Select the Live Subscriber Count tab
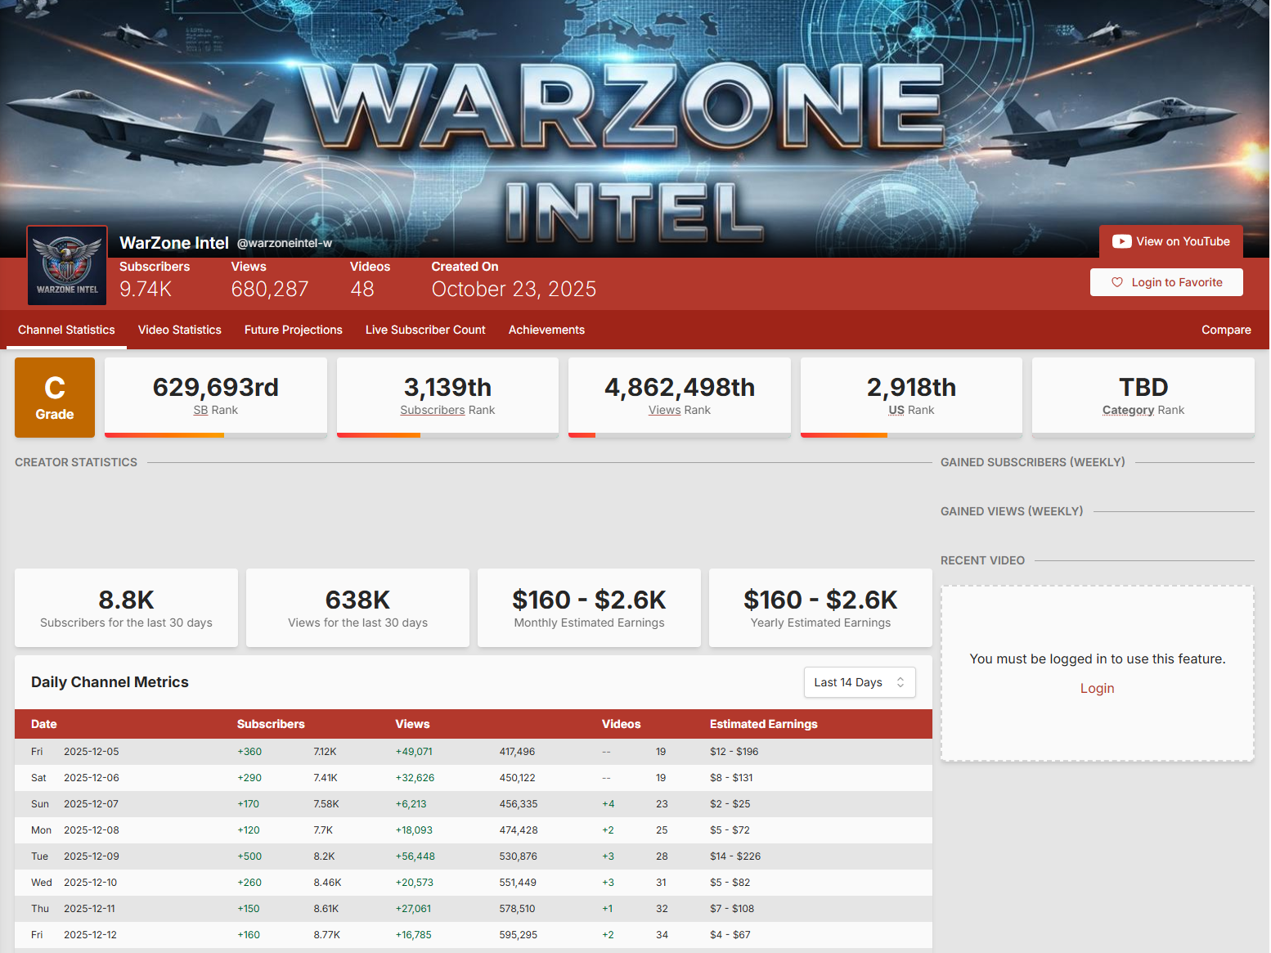The image size is (1271, 953). pyautogui.click(x=425, y=330)
